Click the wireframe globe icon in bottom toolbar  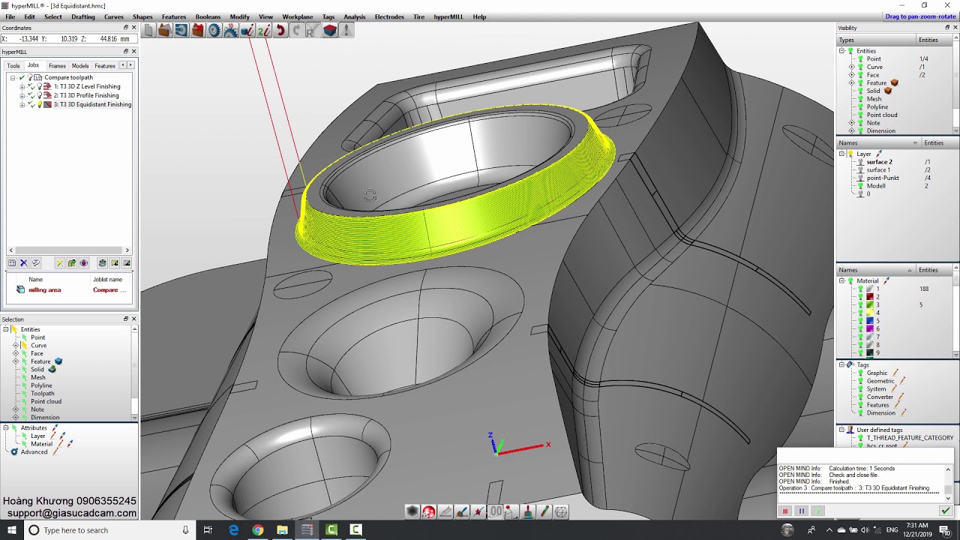tap(561, 511)
